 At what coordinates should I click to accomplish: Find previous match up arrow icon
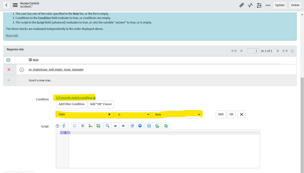point(123,126)
